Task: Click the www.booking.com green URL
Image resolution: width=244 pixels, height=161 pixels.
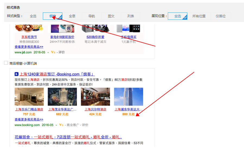Action: [x=27, y=125]
